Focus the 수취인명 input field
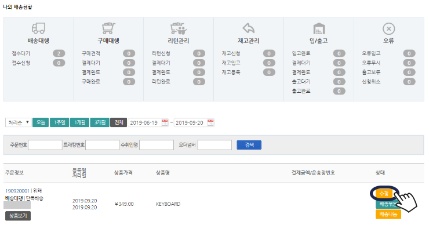This screenshot has height=225, width=429. click(x=157, y=145)
